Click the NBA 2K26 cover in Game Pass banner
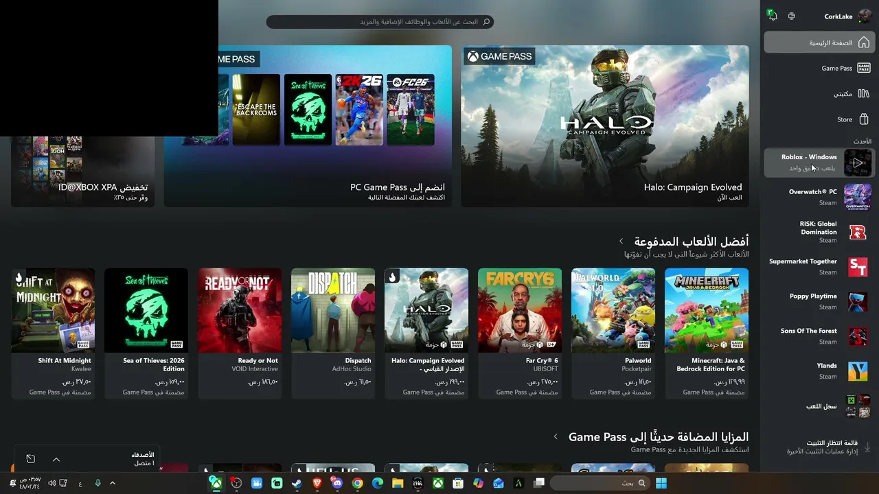Viewport: 879px width, 494px height. 359,110
